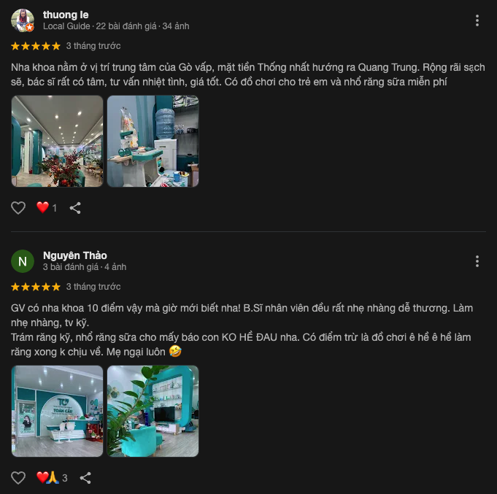
Task: Open more options for thuong le's review
Action: pos(477,20)
